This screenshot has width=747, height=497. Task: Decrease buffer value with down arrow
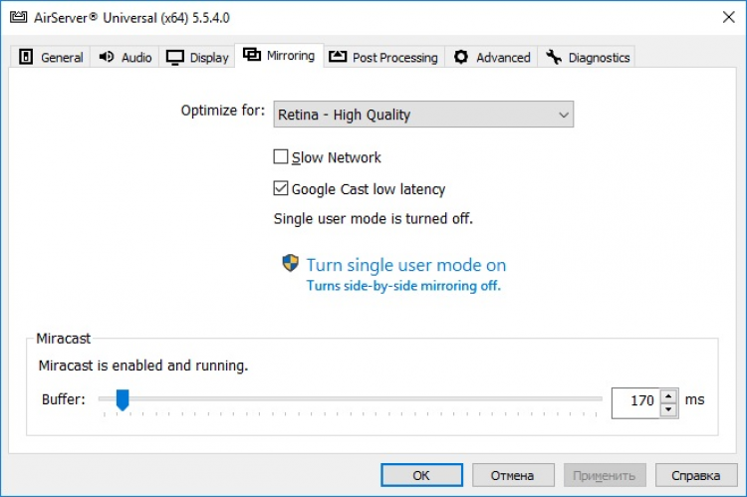[x=669, y=409]
